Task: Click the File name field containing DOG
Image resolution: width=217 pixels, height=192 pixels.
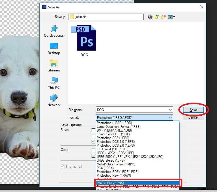Action: click(x=134, y=110)
